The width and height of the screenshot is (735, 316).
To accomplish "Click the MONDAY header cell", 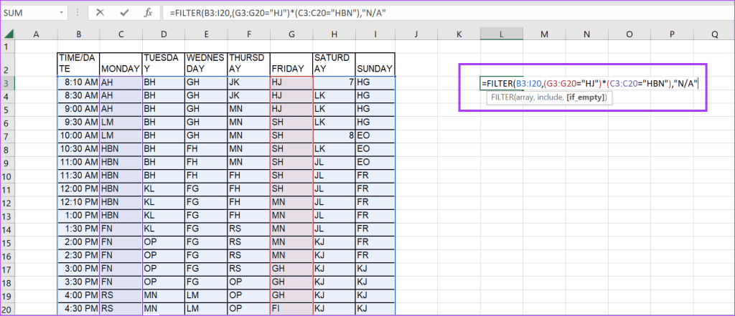I will pos(121,69).
